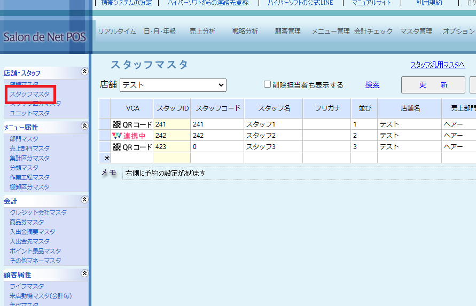The width and height of the screenshot is (476, 306).
Task: Collapse the 店舗・スタッフ sidebar section
Action: point(84,72)
